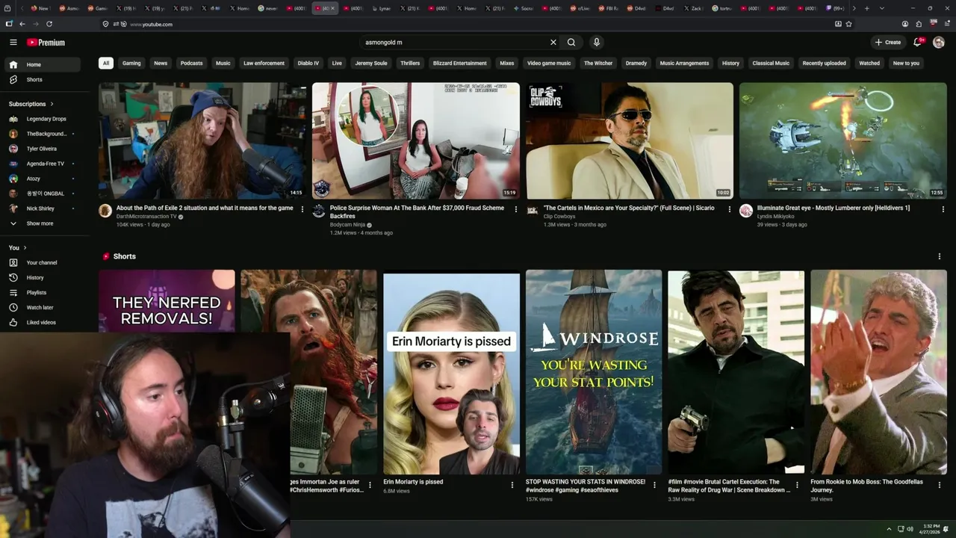The image size is (956, 538).
Task: Open the Agenda-Free TV subscription
Action: (42, 164)
